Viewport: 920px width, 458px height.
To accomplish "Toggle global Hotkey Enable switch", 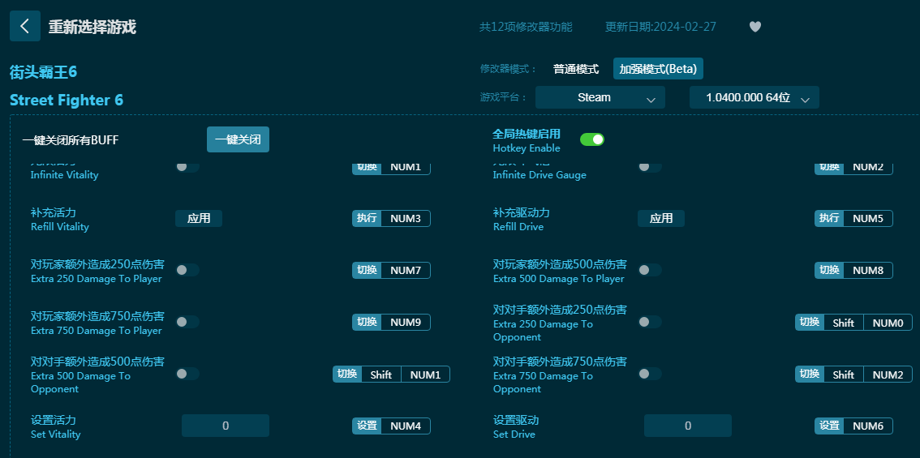I will point(592,139).
